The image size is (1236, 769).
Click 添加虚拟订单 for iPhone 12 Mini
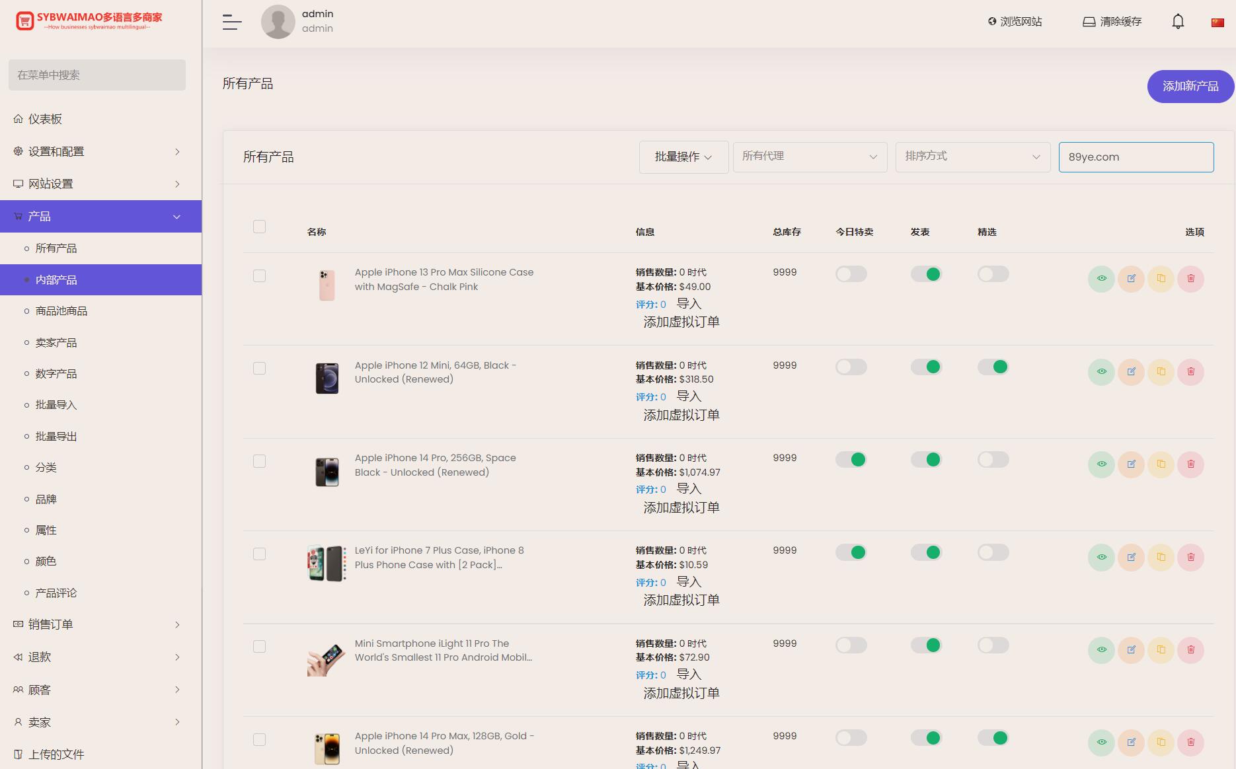pos(681,415)
